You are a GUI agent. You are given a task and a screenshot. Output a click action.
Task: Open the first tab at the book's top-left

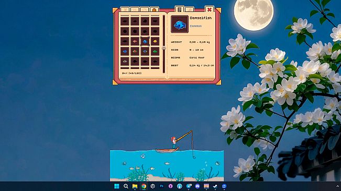(x=125, y=9)
